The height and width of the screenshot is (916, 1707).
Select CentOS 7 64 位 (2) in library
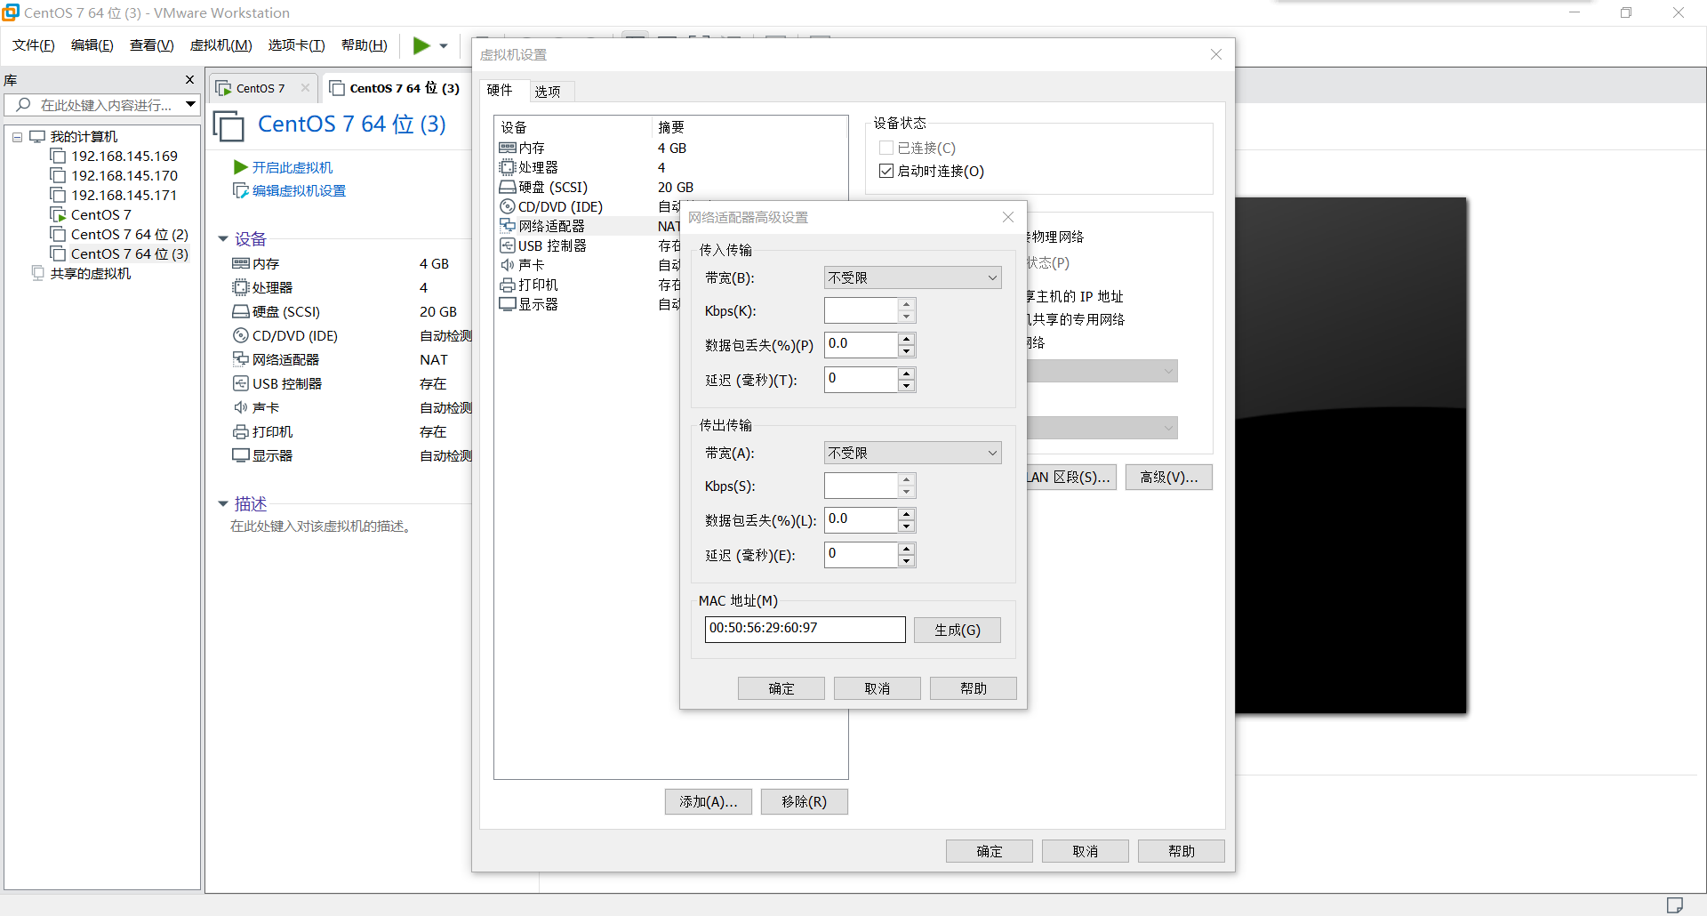[129, 235]
